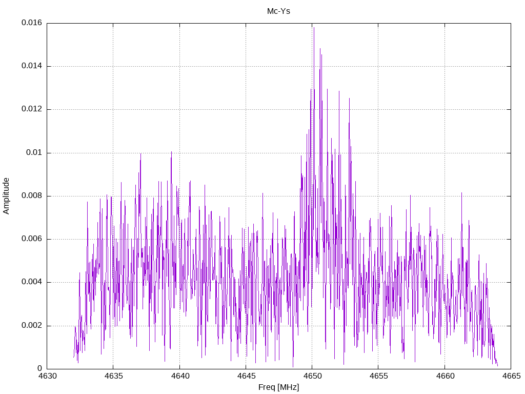Select the Freq [MHz] x-axis label

tap(278, 387)
